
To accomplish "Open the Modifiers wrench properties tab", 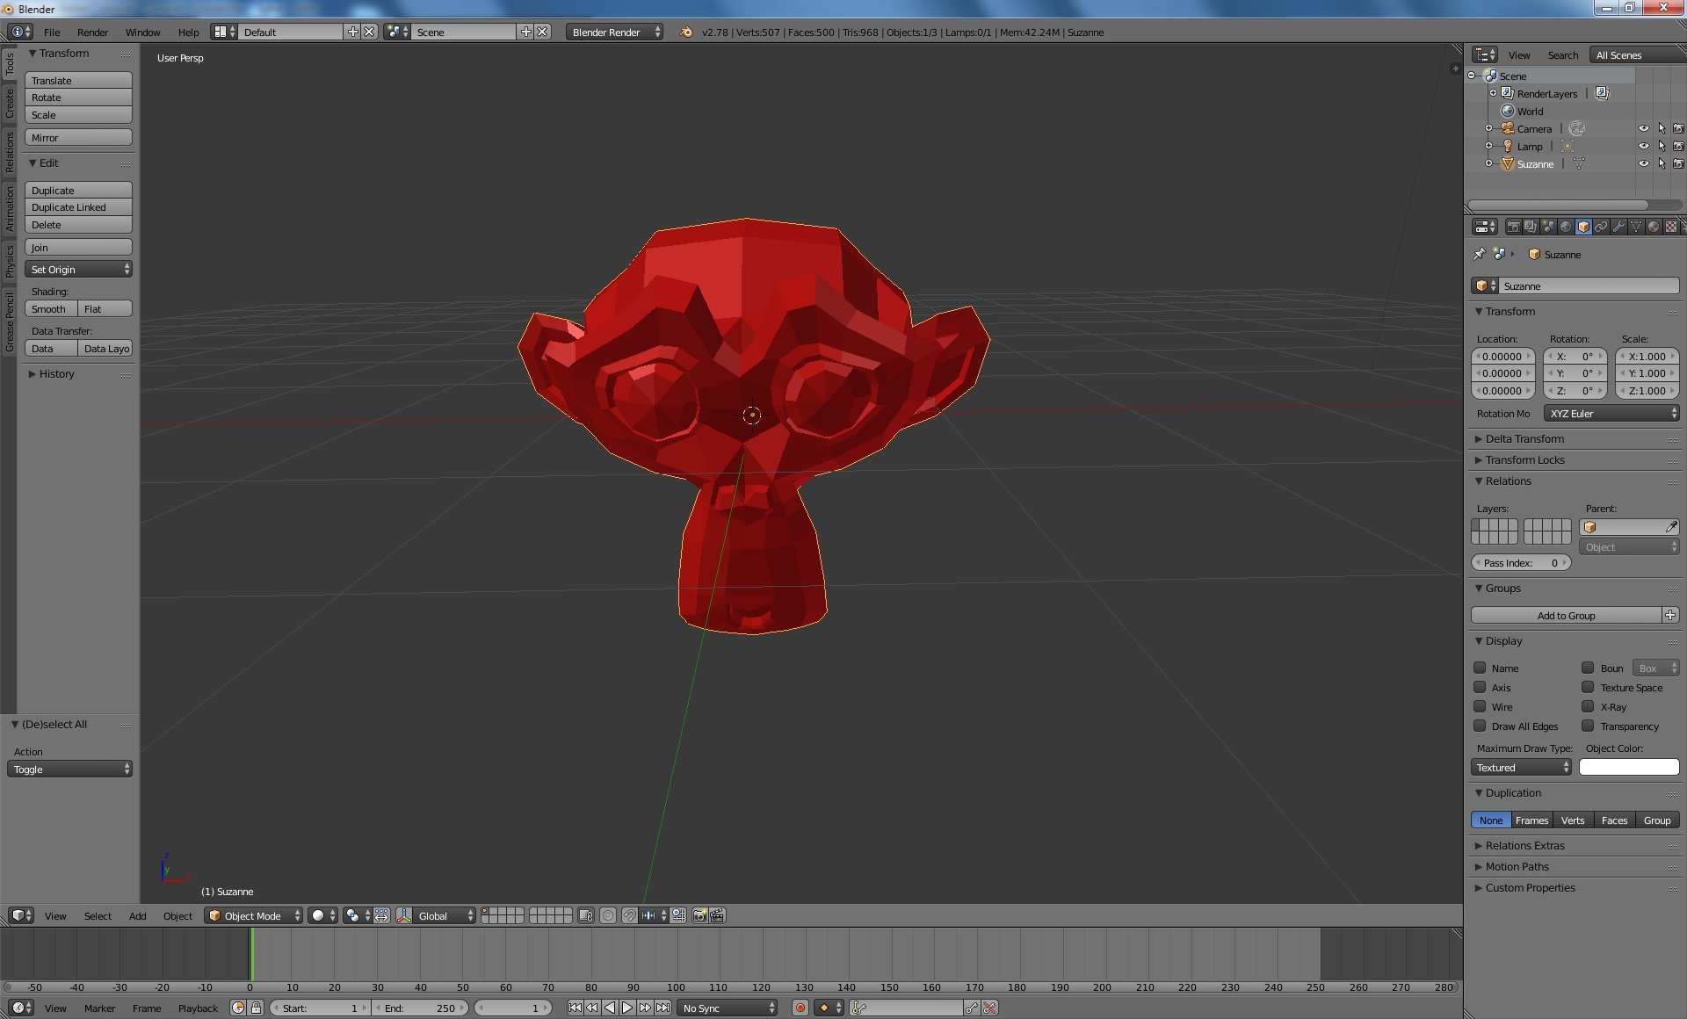I will (x=1618, y=227).
